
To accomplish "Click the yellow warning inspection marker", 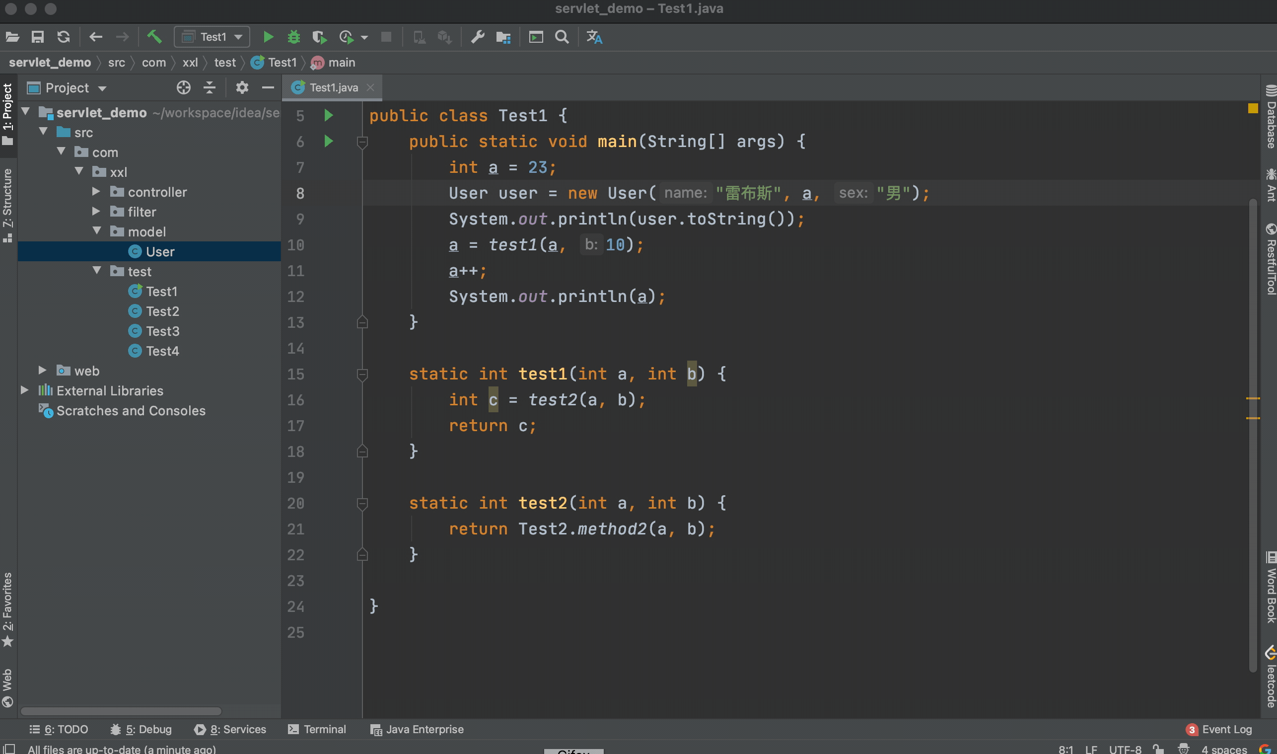I will [1253, 108].
